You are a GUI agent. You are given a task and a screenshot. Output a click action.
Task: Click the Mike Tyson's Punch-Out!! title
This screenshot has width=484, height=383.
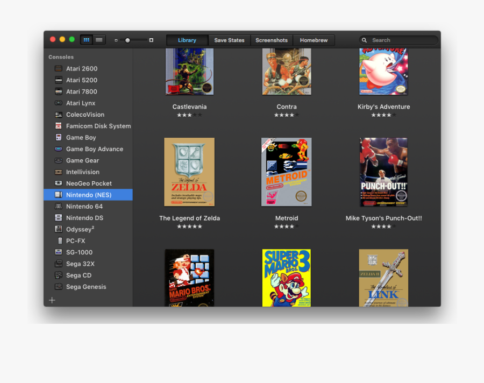tap(383, 218)
